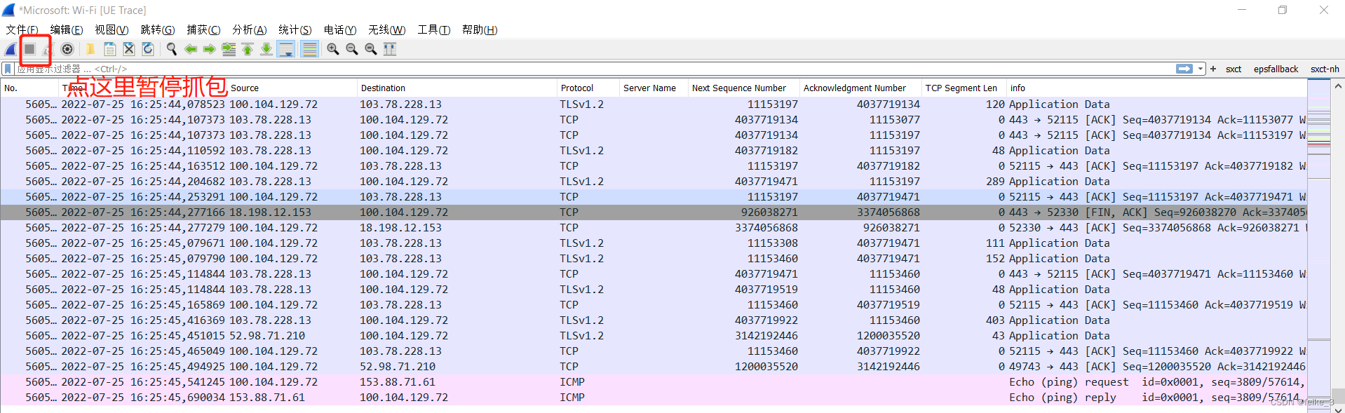Image resolution: width=1345 pixels, height=413 pixels.
Task: Find a packet using the magnifier icon
Action: 171,49
